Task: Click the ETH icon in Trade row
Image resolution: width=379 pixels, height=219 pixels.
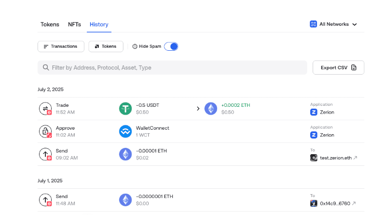Action: (x=211, y=109)
